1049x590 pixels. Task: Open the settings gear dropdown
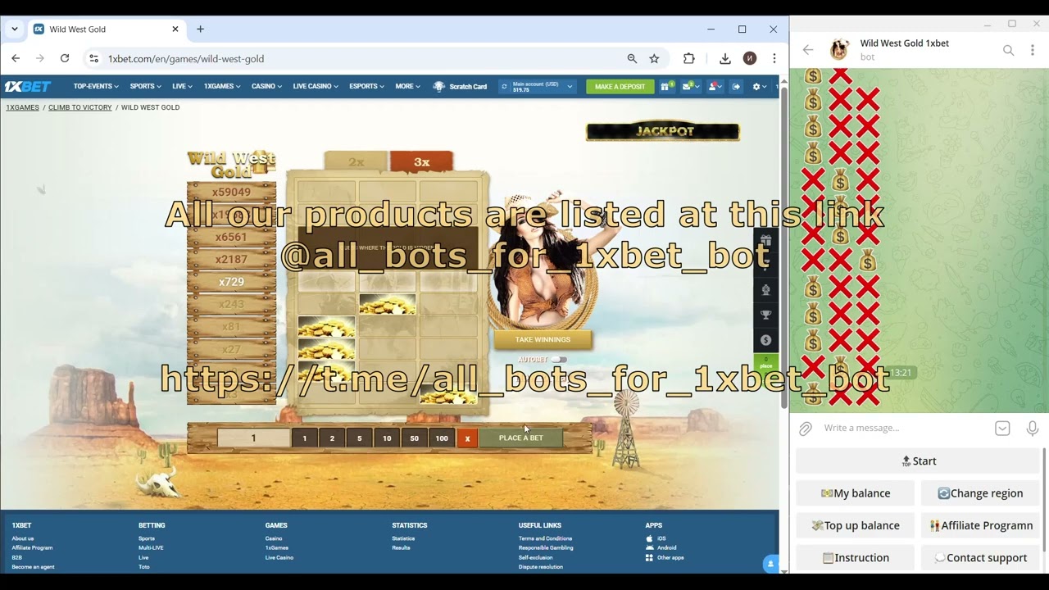pyautogui.click(x=759, y=86)
